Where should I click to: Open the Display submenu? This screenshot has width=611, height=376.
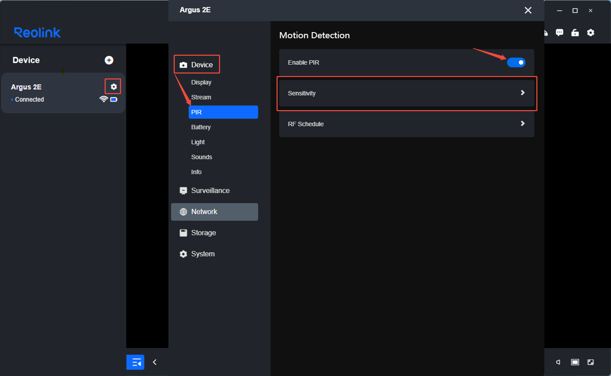point(201,82)
